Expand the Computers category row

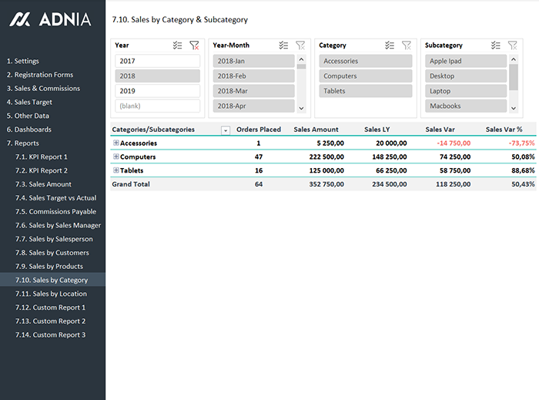click(115, 157)
